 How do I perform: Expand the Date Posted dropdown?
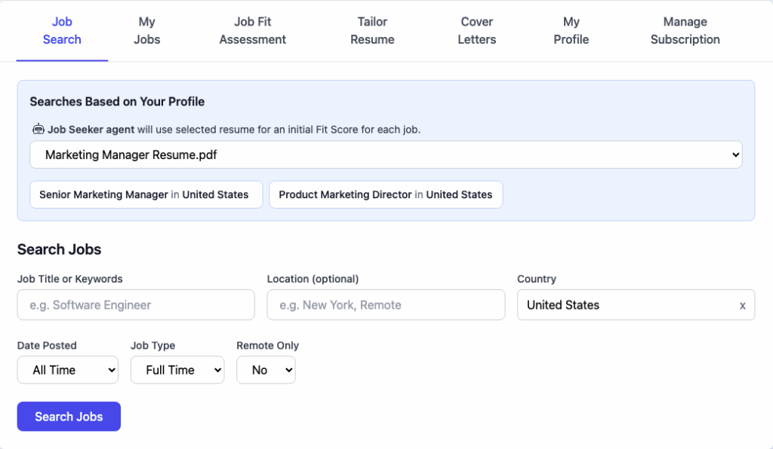68,370
